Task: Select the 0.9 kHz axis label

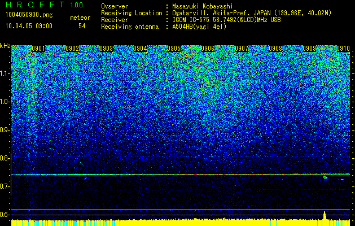Action: [x=5, y=130]
